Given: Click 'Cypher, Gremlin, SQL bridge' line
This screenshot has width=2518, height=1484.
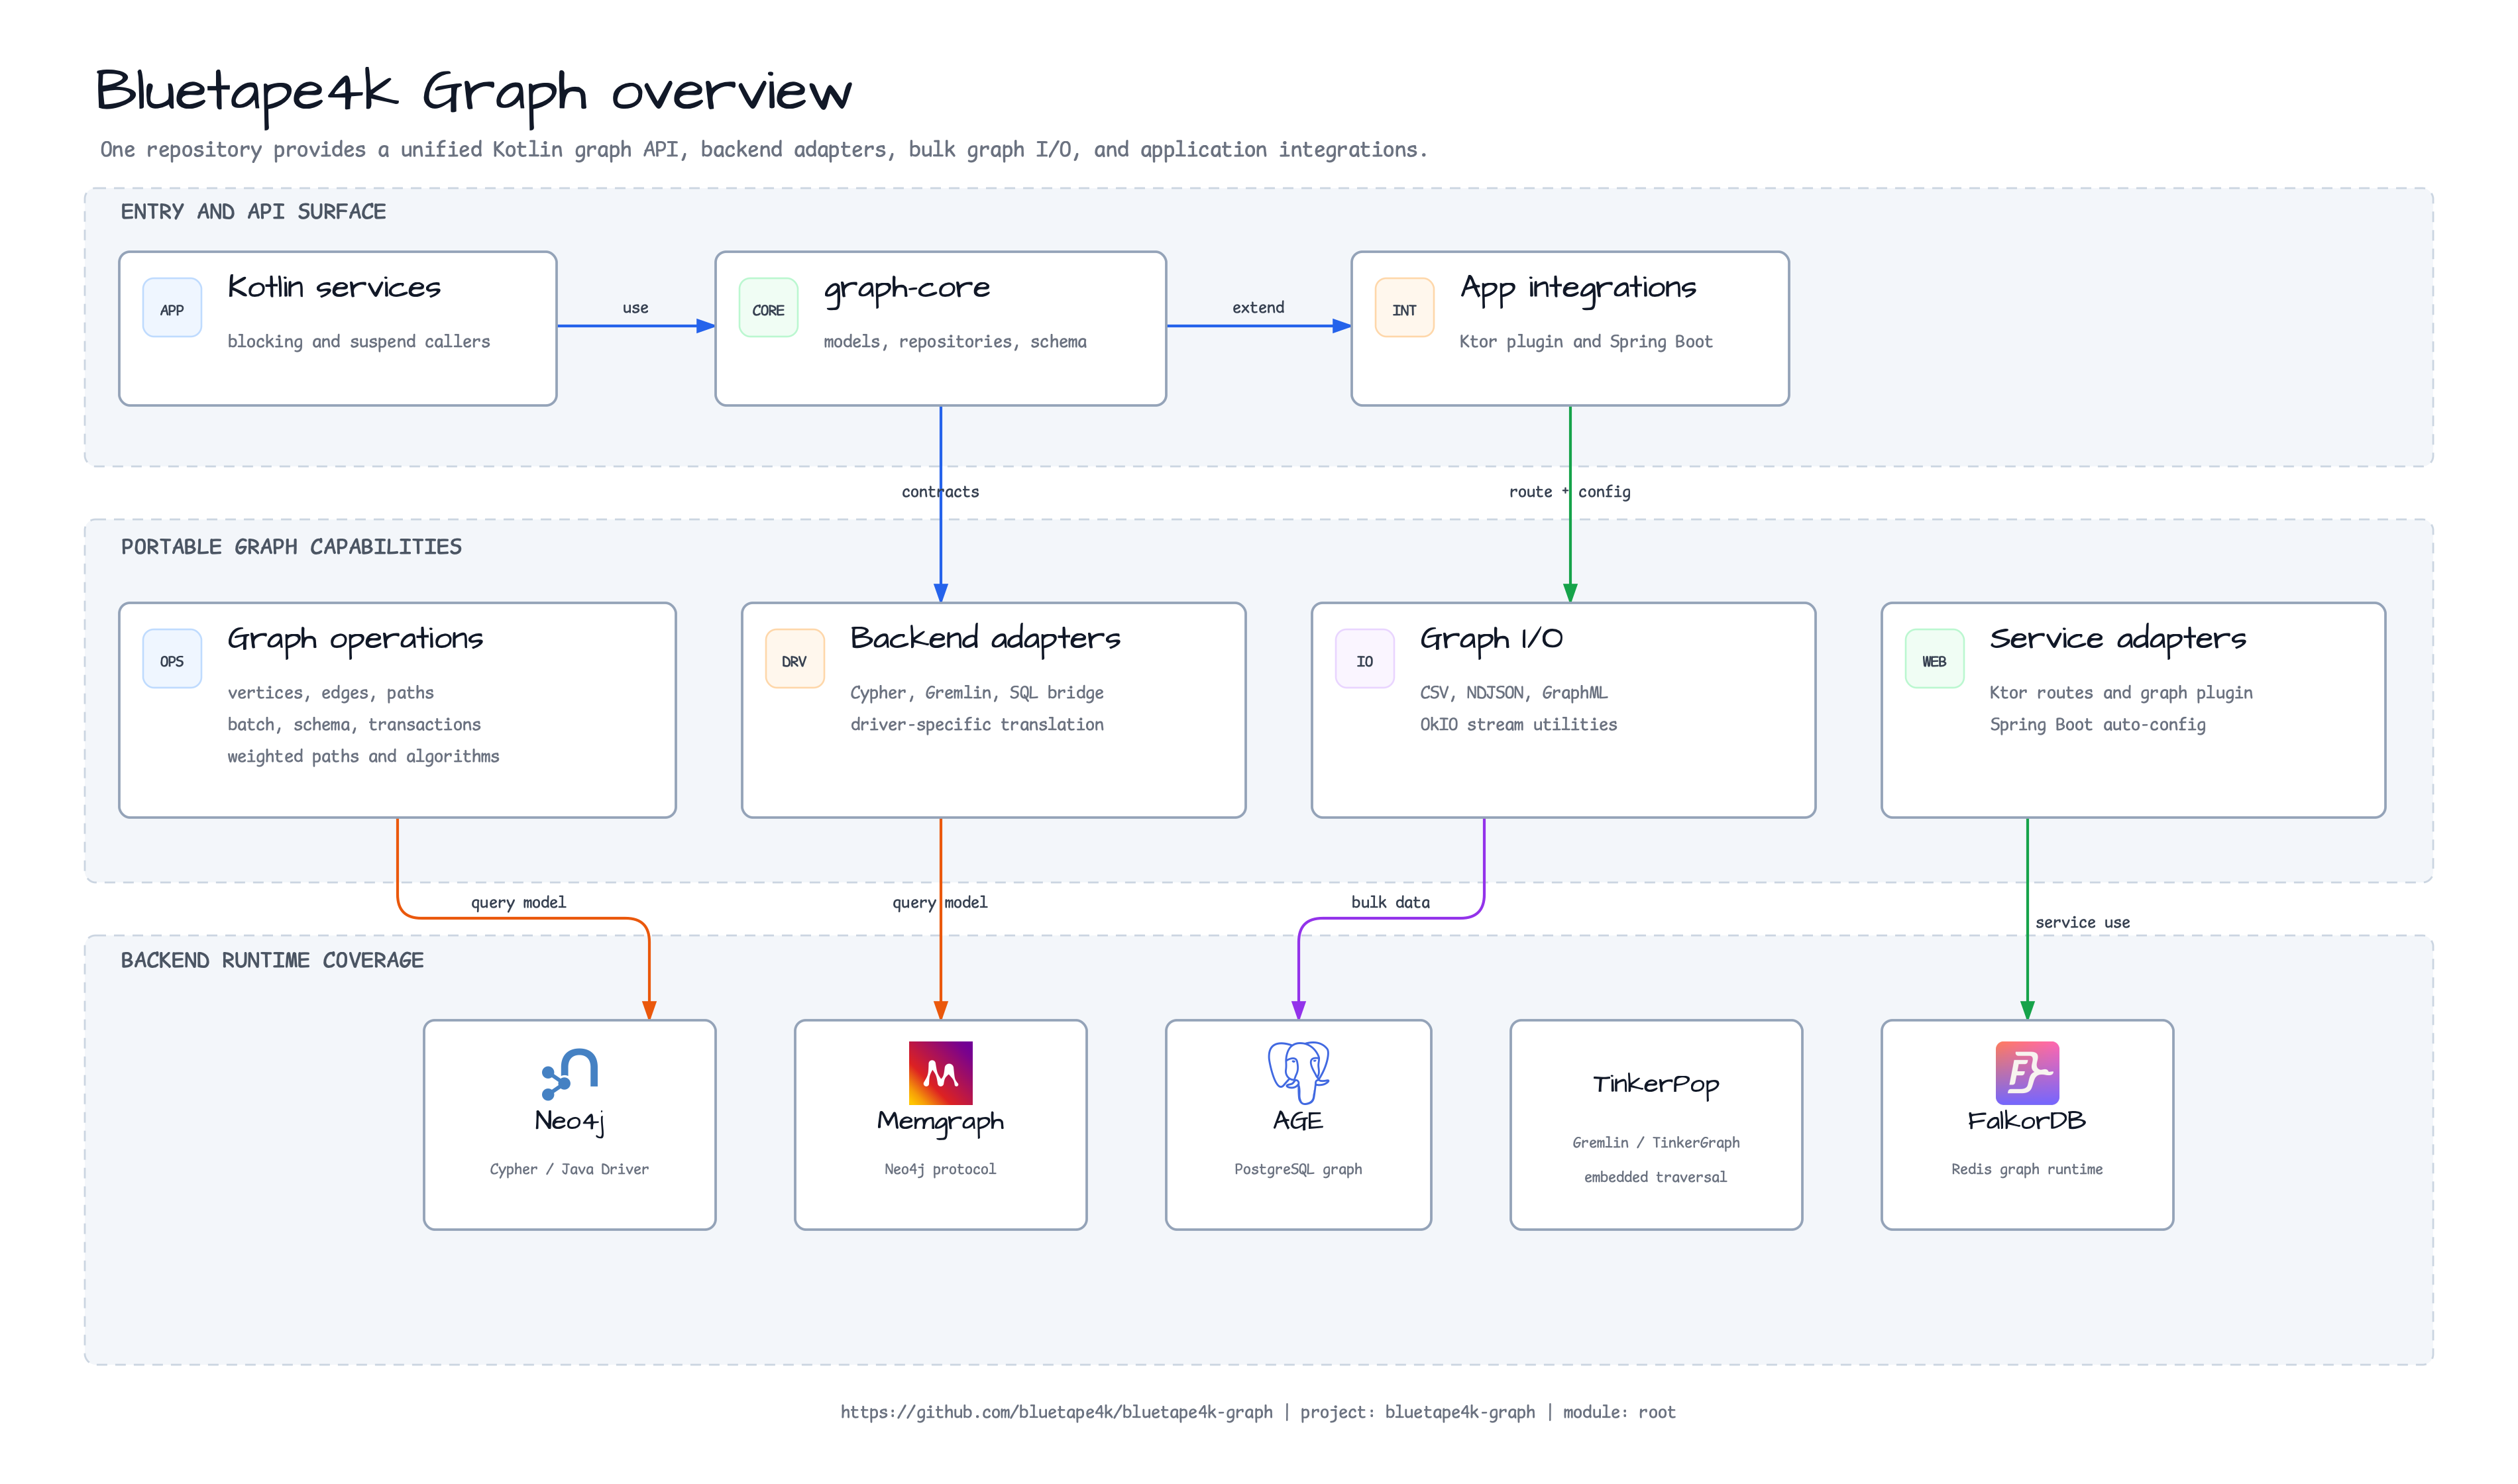Looking at the screenshot, I should 977,693.
